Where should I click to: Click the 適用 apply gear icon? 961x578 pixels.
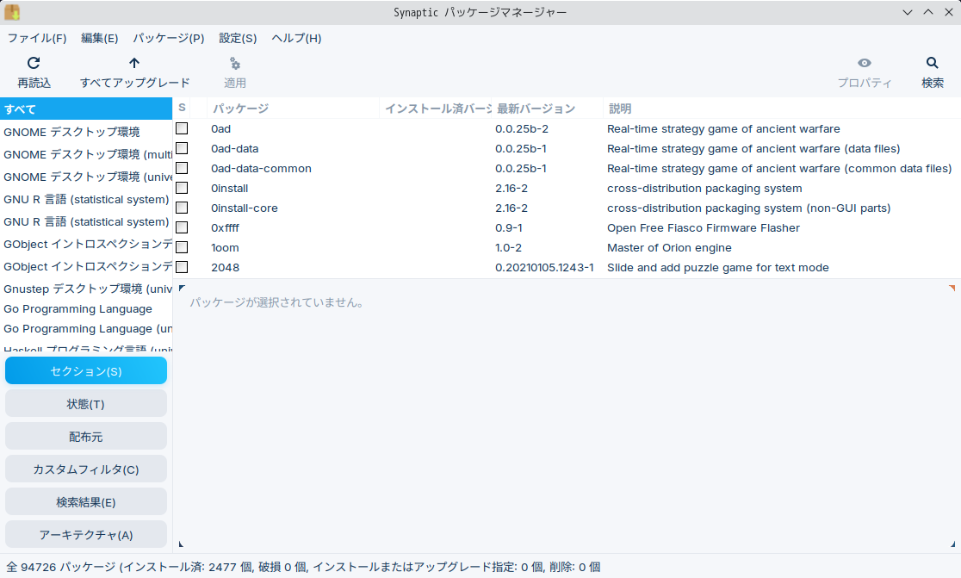(233, 63)
